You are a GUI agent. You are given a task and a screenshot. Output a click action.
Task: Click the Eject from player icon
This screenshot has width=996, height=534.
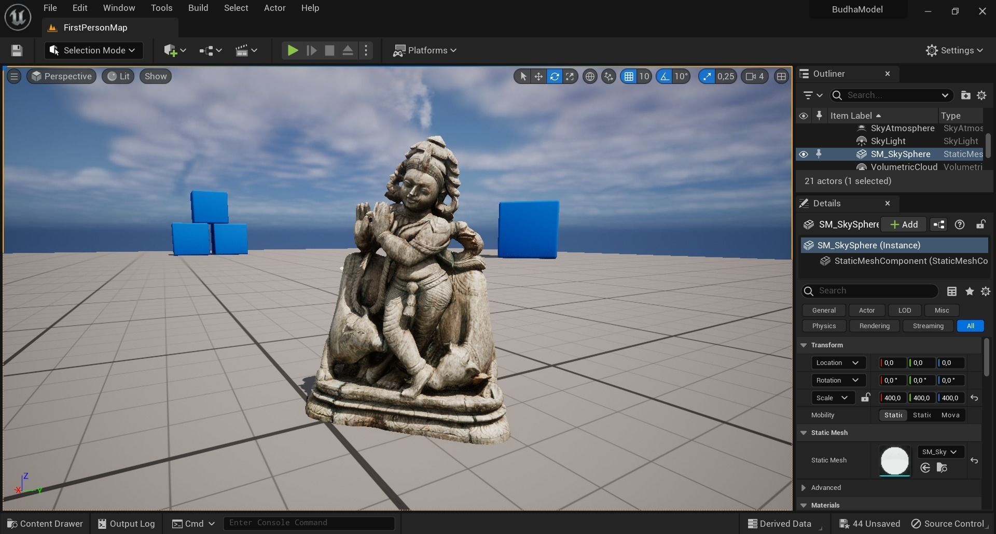(x=348, y=50)
